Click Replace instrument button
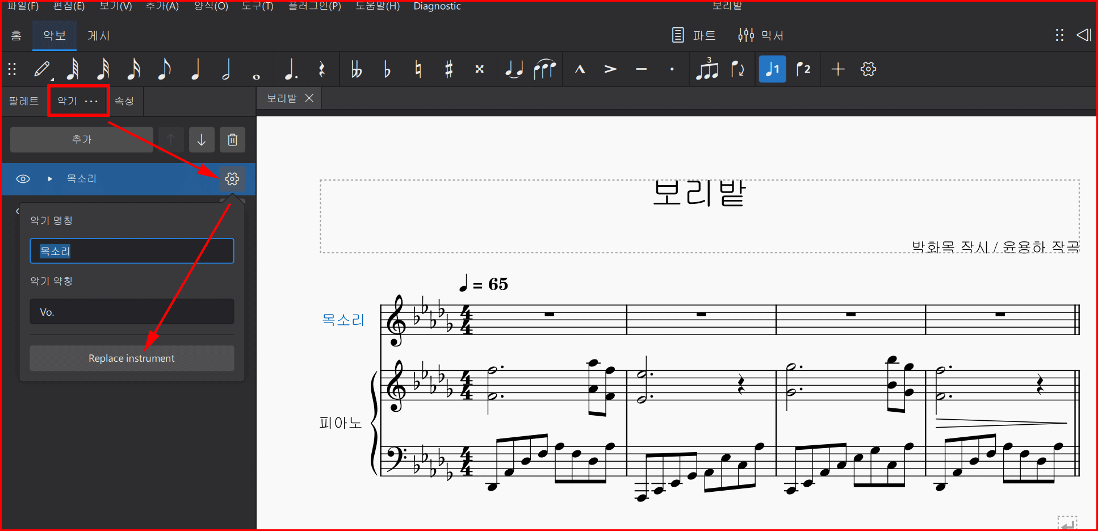 coord(132,358)
